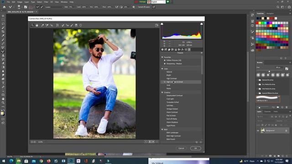Screen dimensions: 292x164
Task: Click the foreground color swatch
Action: [2, 113]
